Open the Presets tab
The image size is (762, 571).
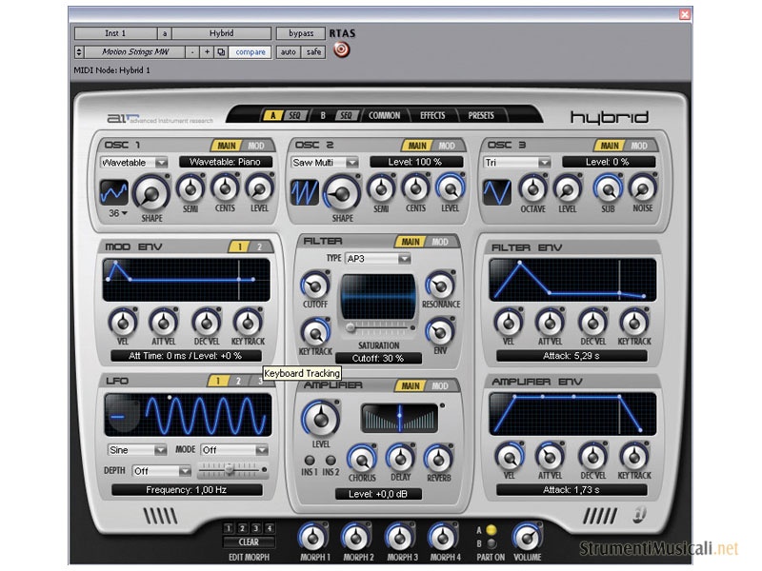481,116
